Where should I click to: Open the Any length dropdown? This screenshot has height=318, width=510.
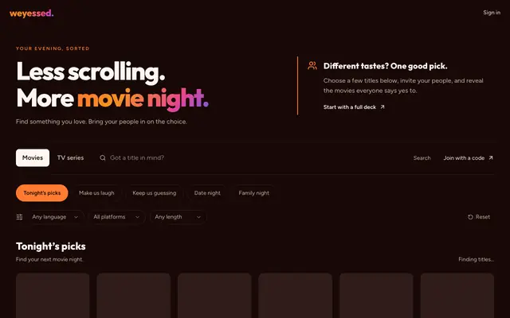click(178, 217)
